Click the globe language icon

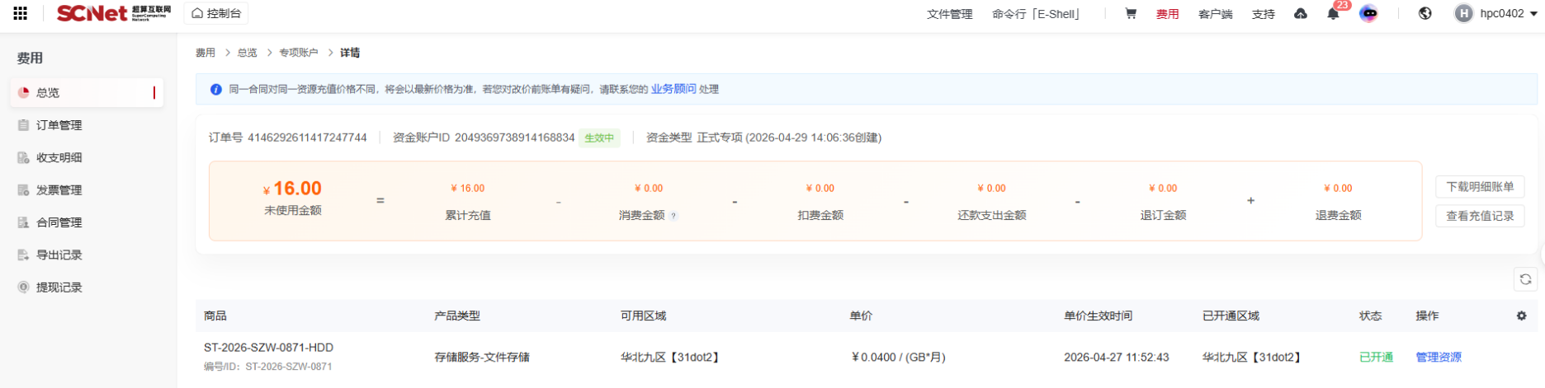pyautogui.click(x=1425, y=13)
